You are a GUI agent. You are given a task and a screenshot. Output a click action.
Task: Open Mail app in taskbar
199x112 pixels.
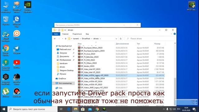[90, 109]
